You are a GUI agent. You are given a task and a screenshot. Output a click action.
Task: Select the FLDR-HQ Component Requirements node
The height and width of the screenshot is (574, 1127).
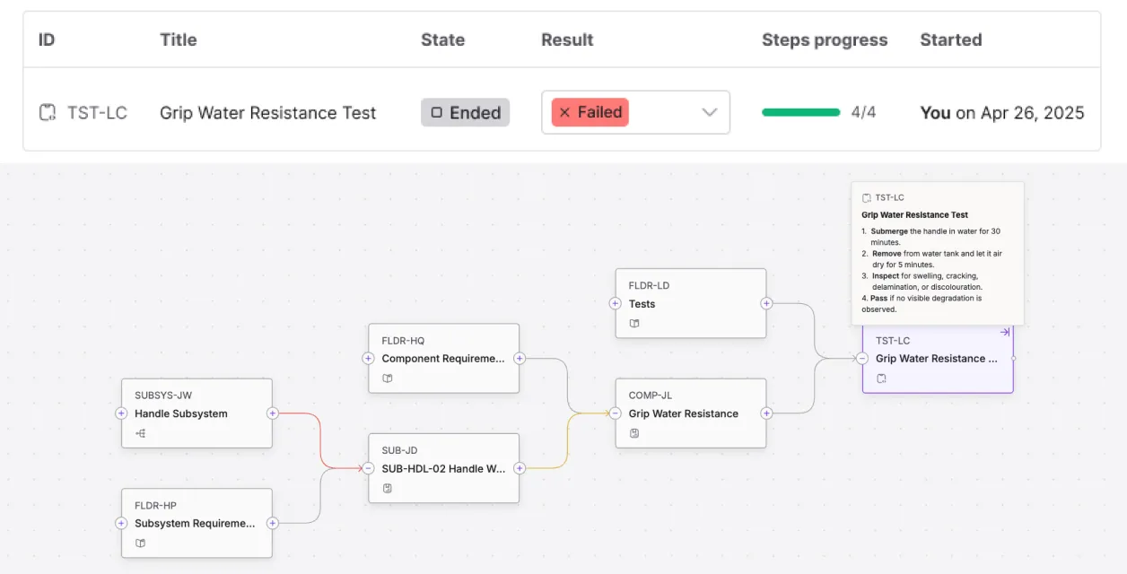(444, 359)
